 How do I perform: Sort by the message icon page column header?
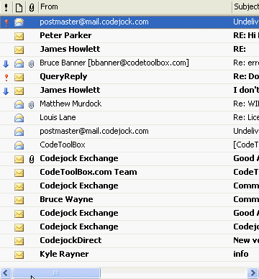click(19, 7)
